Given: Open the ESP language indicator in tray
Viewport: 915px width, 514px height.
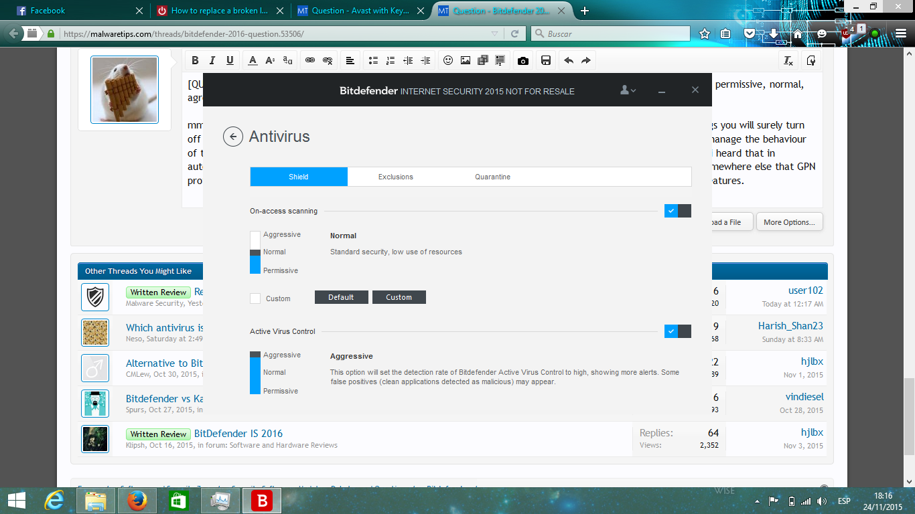Looking at the screenshot, I should pos(844,501).
